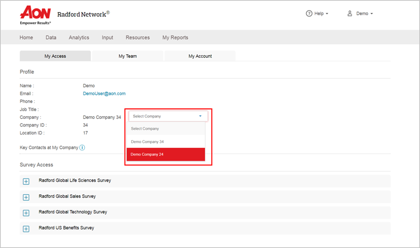Click the Help question mark icon
The image size is (420, 248).
[309, 13]
